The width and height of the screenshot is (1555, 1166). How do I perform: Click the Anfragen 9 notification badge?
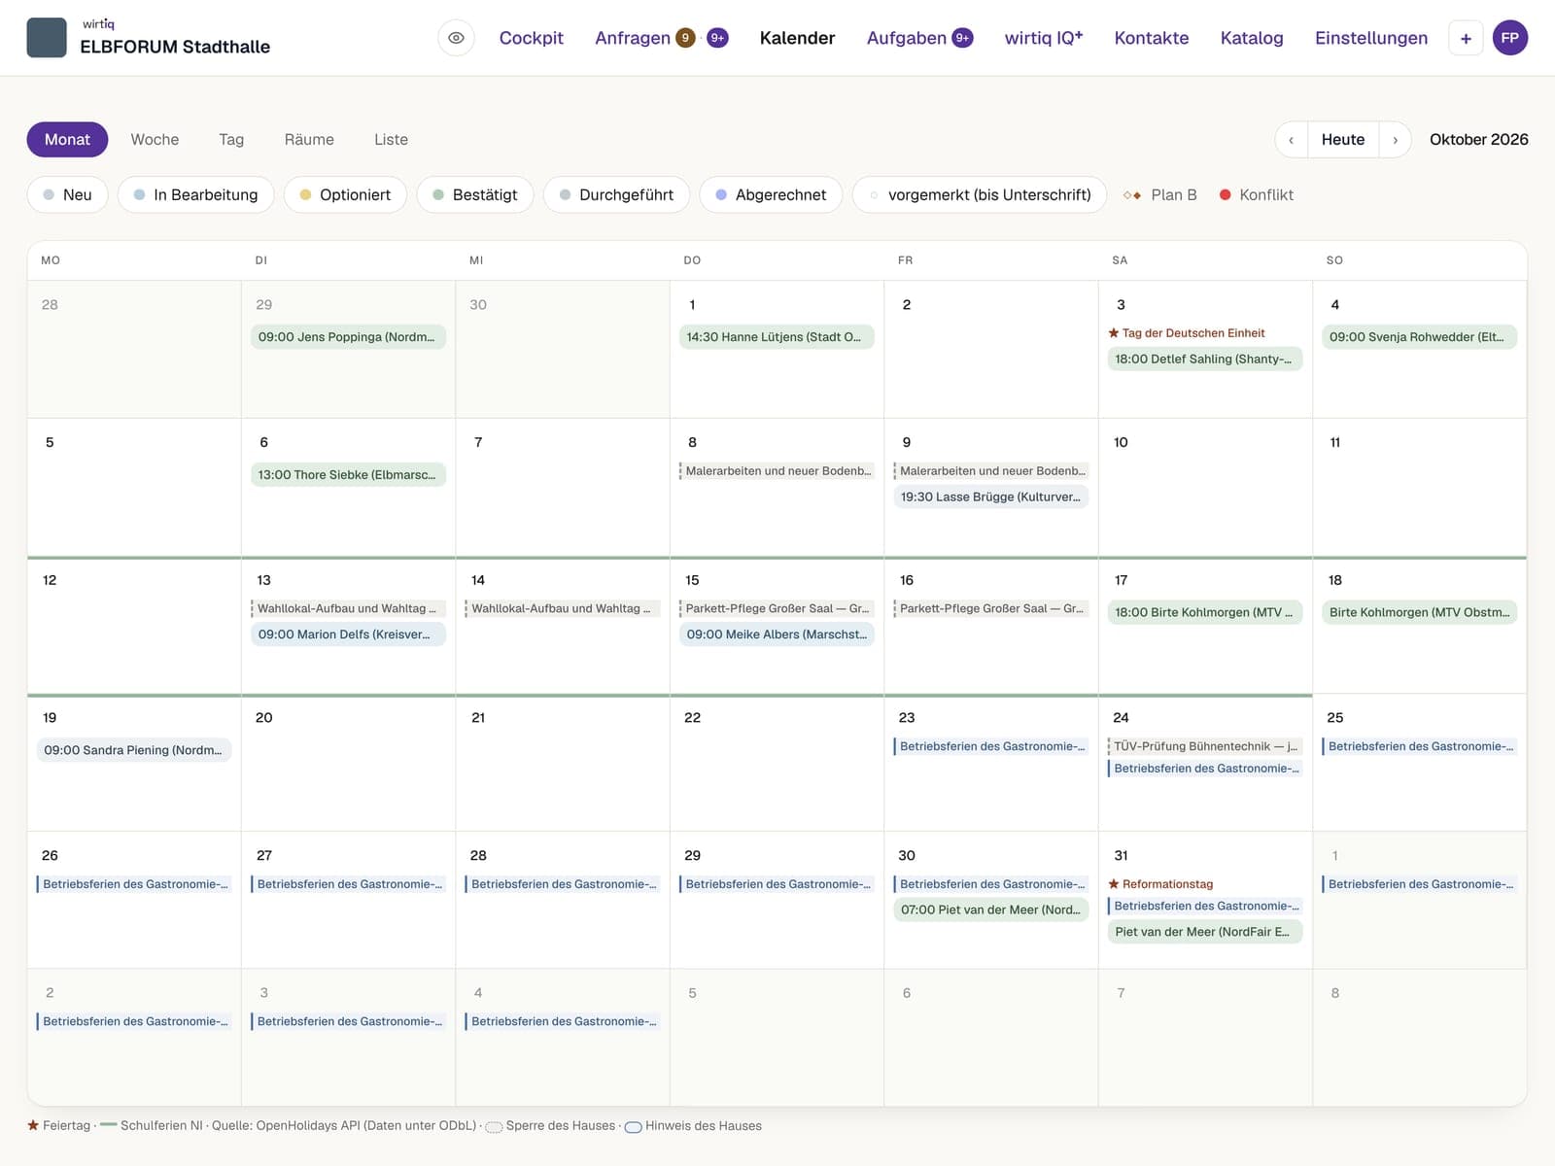click(685, 38)
